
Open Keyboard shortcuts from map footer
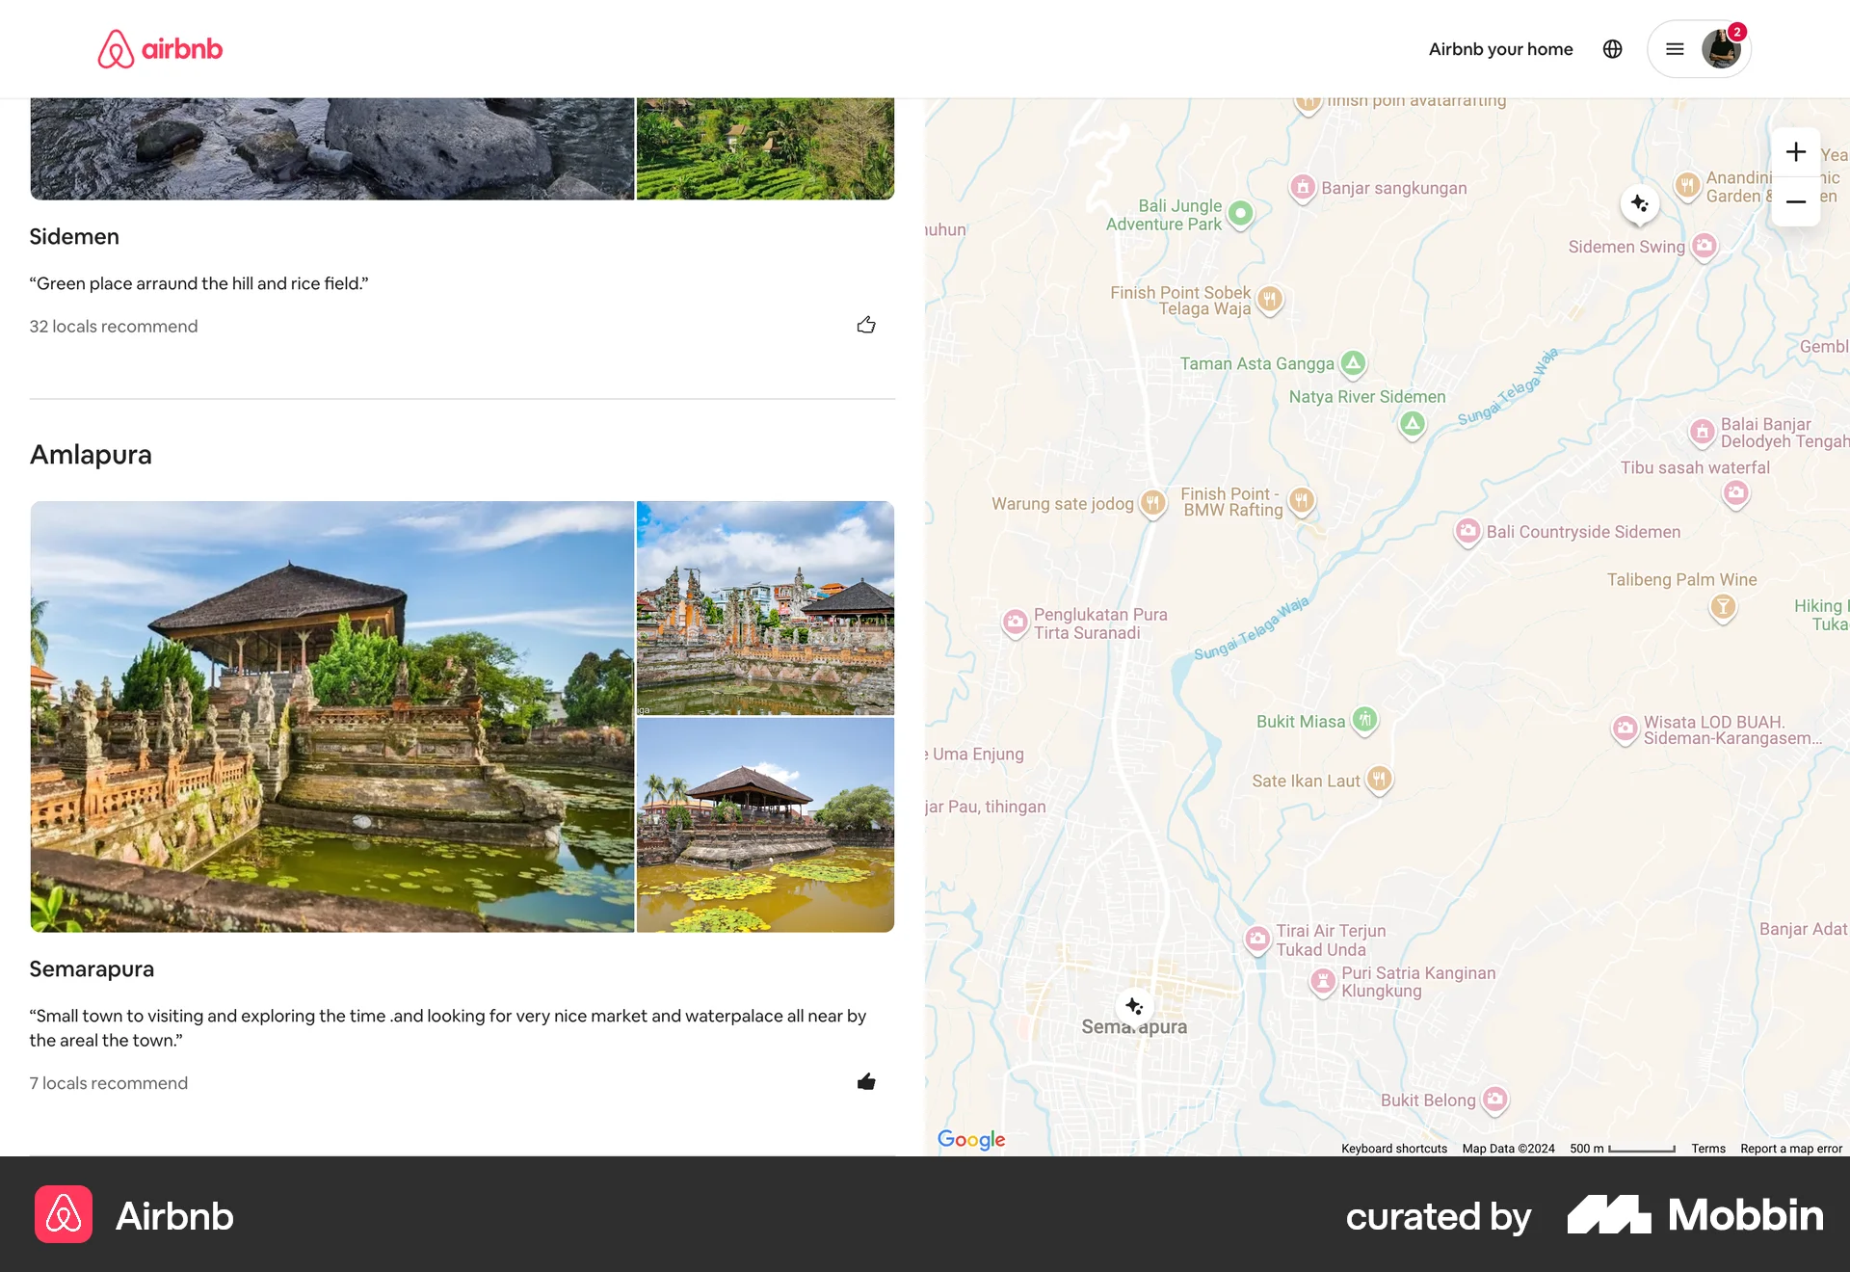coord(1393,1148)
